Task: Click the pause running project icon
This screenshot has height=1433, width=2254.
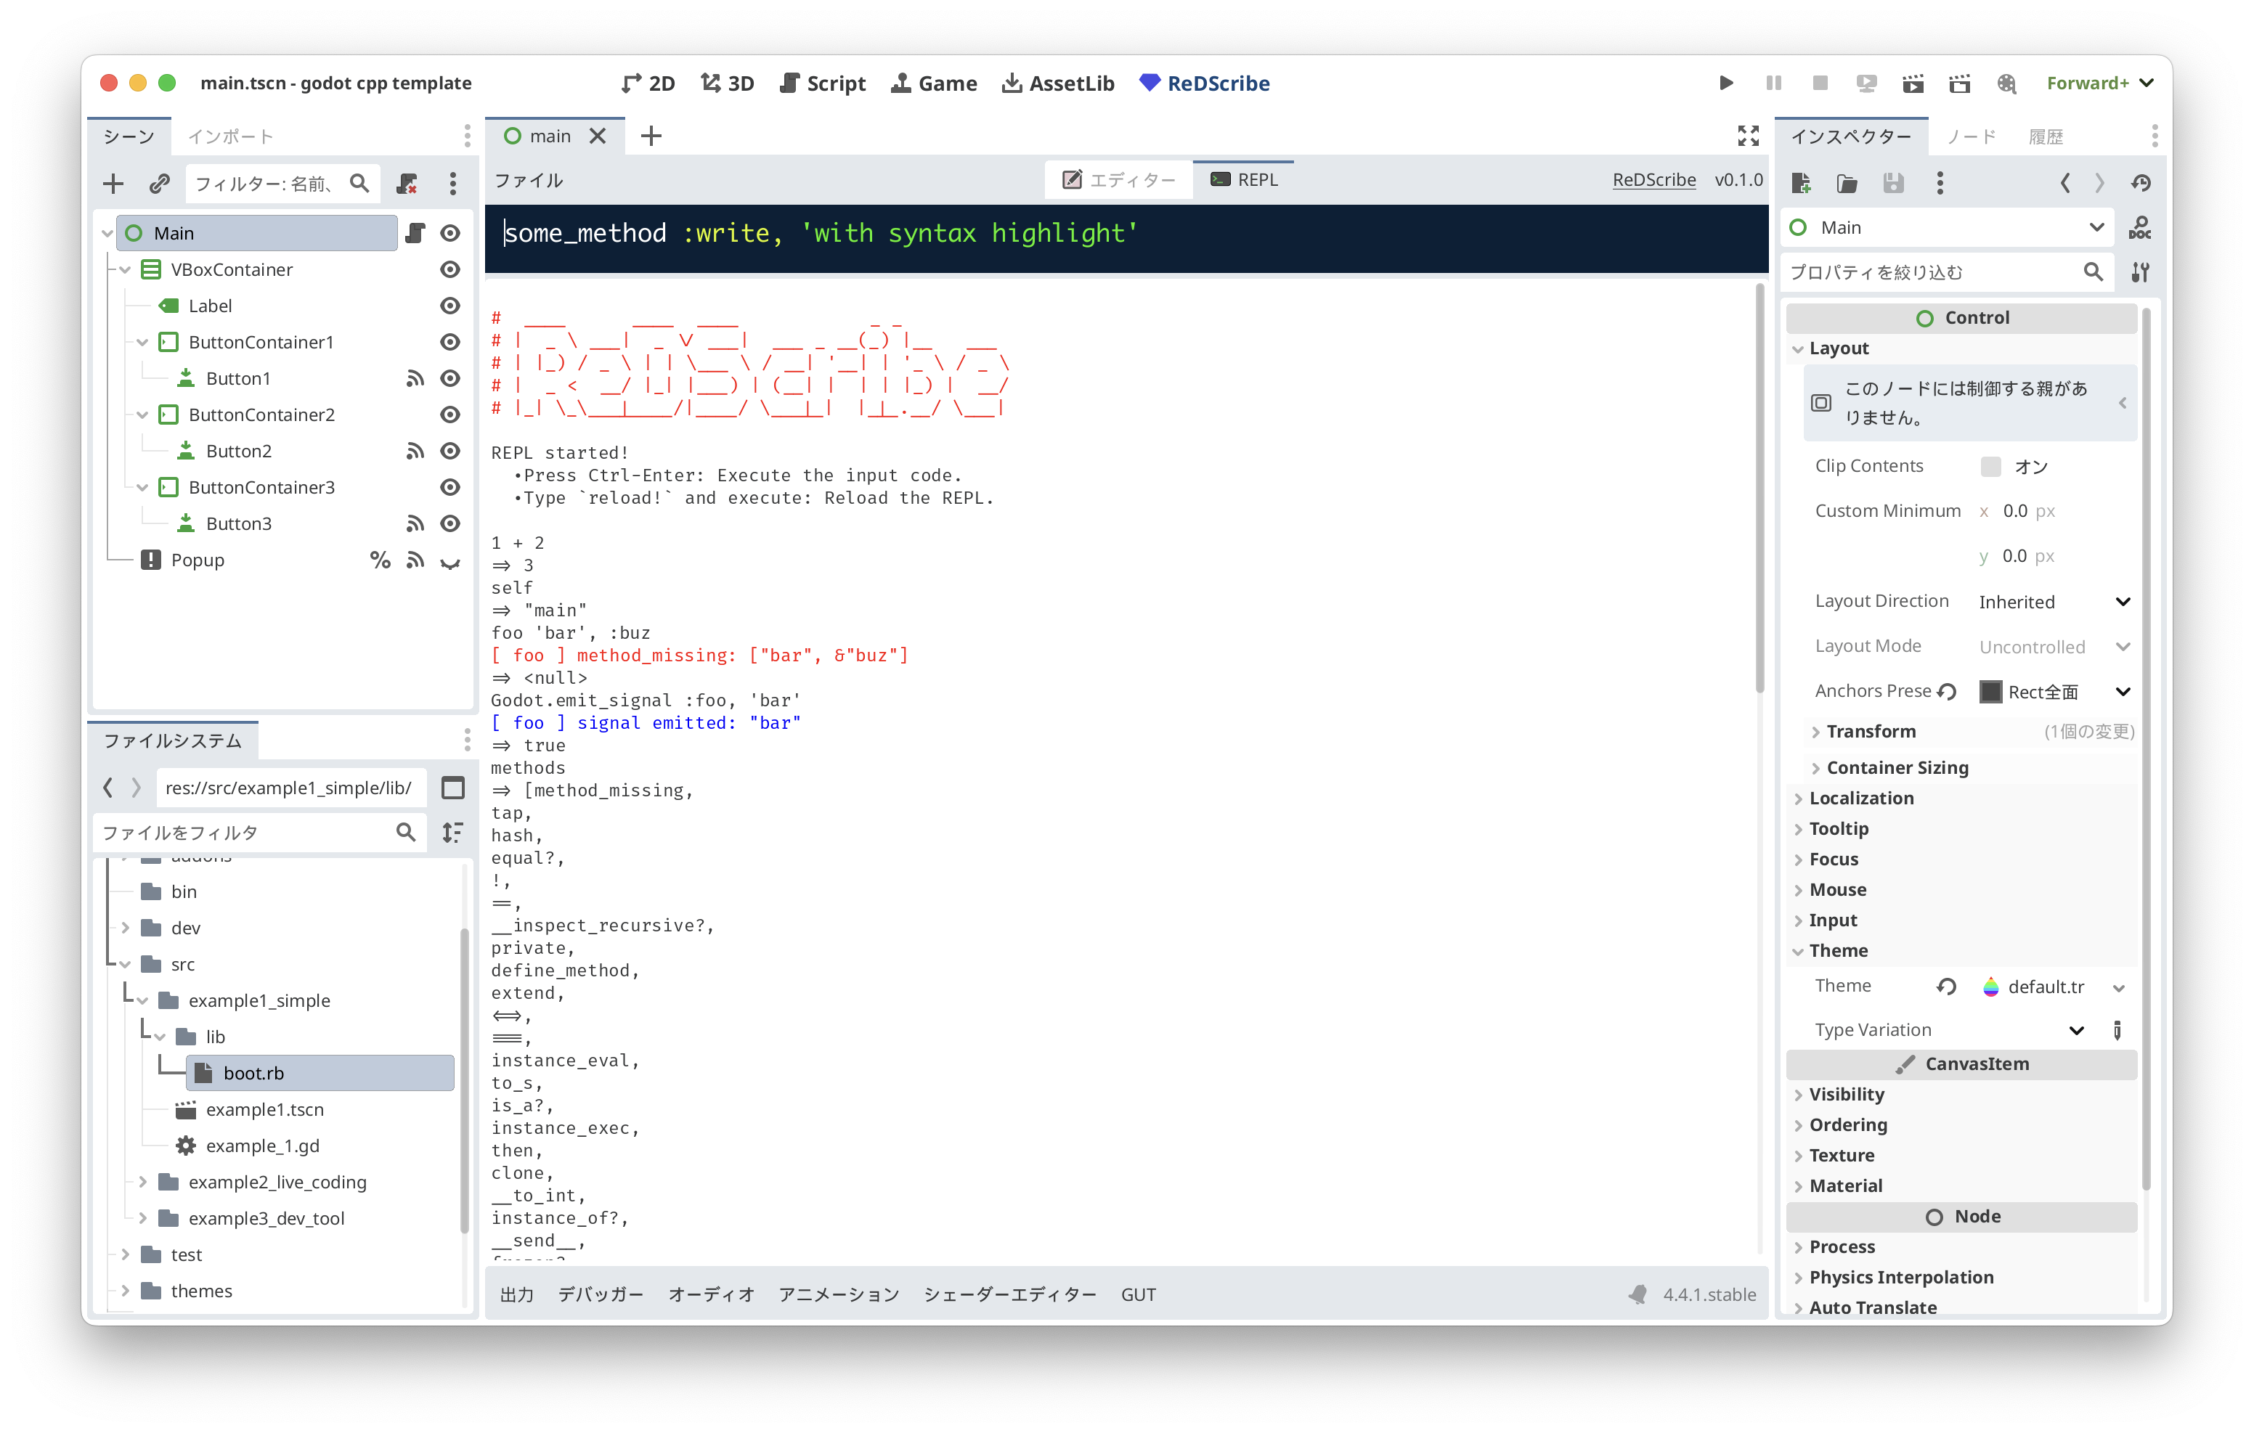Action: click(1773, 83)
